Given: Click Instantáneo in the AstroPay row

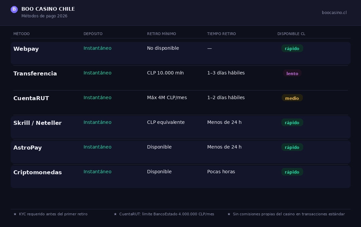Looking at the screenshot, I should tap(97, 147).
